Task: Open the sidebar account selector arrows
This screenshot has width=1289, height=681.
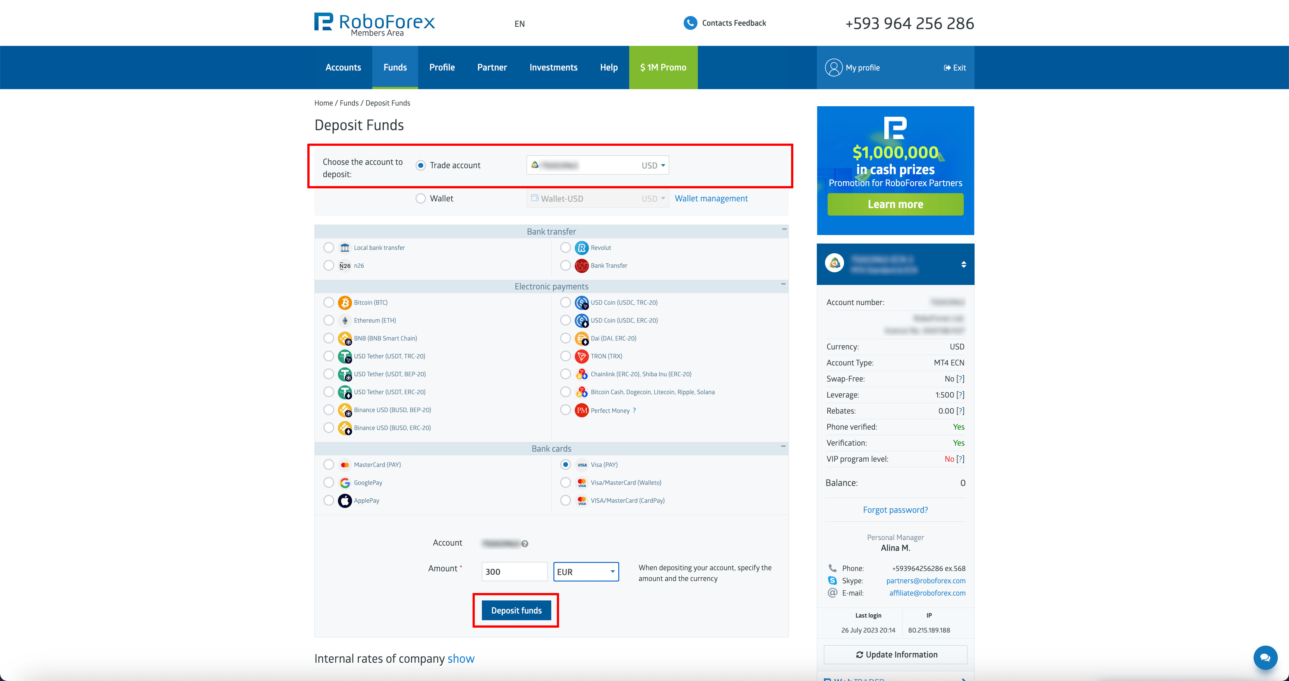Action: [x=963, y=265]
